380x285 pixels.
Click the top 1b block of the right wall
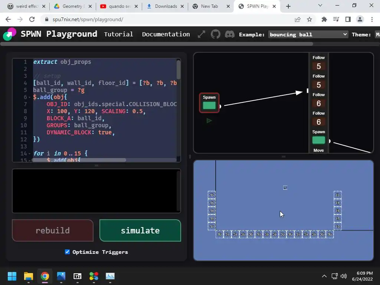coord(338,195)
